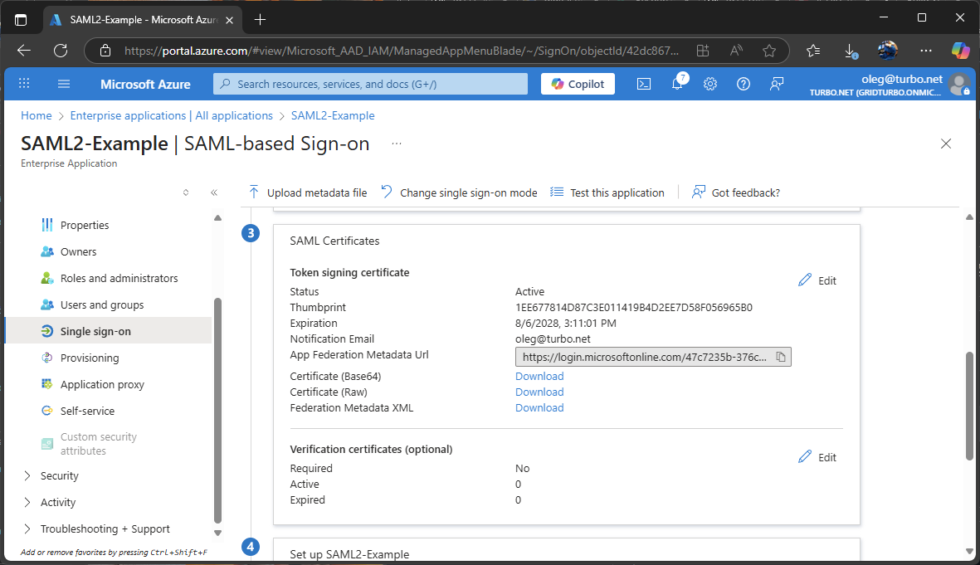The image size is (980, 565).
Task: Select Users and groups in navigation
Action: point(94,304)
